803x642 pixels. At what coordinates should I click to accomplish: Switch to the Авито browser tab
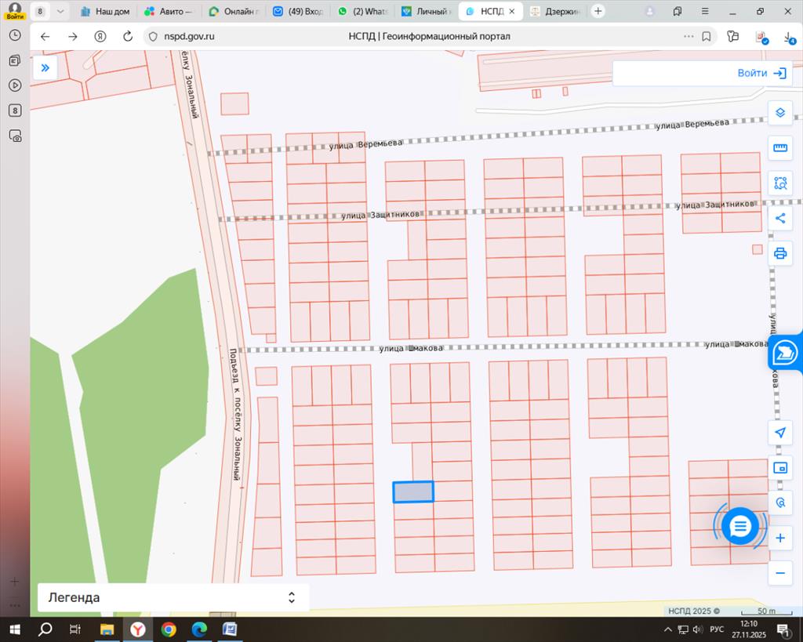(171, 12)
